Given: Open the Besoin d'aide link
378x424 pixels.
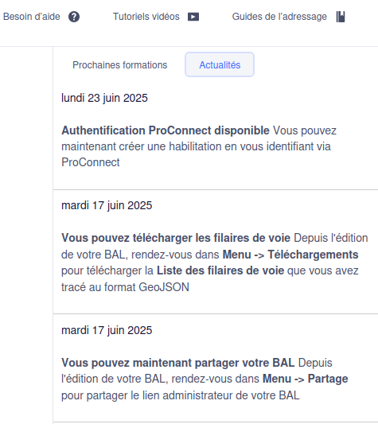Looking at the screenshot, I should point(41,17).
